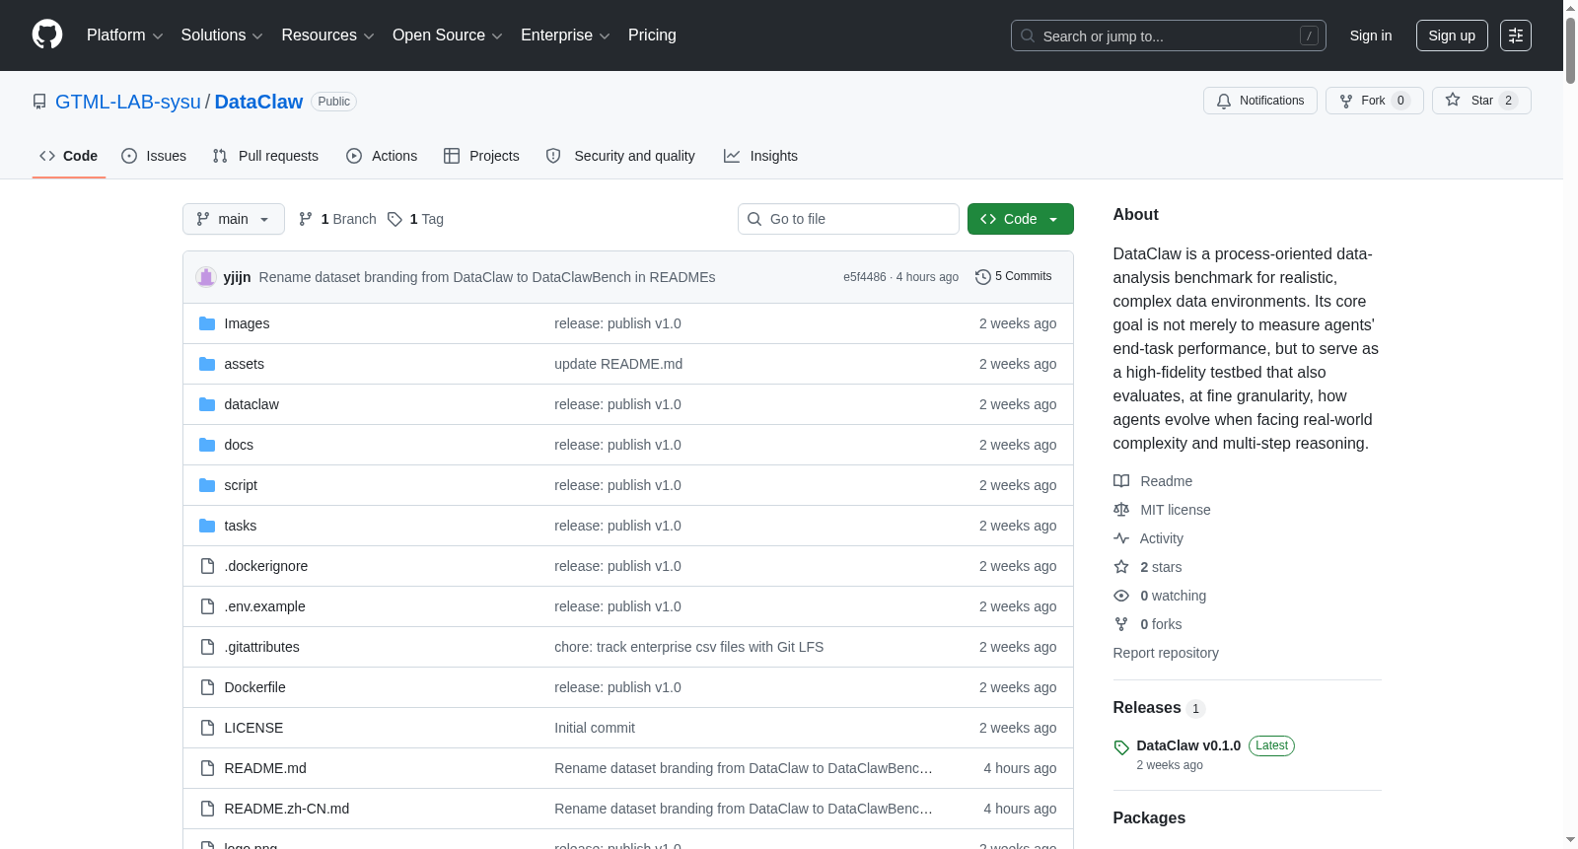Click the pulse icon beside Activity
This screenshot has width=1578, height=849.
click(1121, 538)
